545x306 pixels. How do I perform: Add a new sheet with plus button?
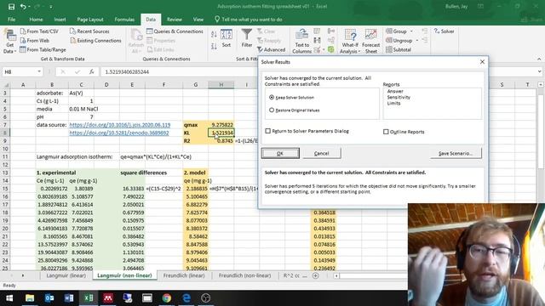pos(316,275)
